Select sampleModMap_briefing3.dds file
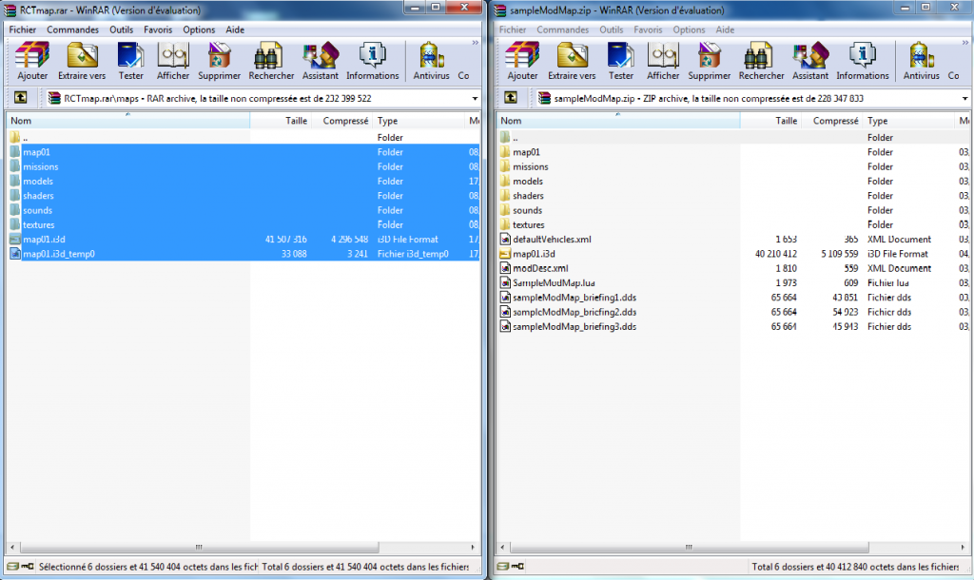The image size is (974, 580). (x=574, y=326)
